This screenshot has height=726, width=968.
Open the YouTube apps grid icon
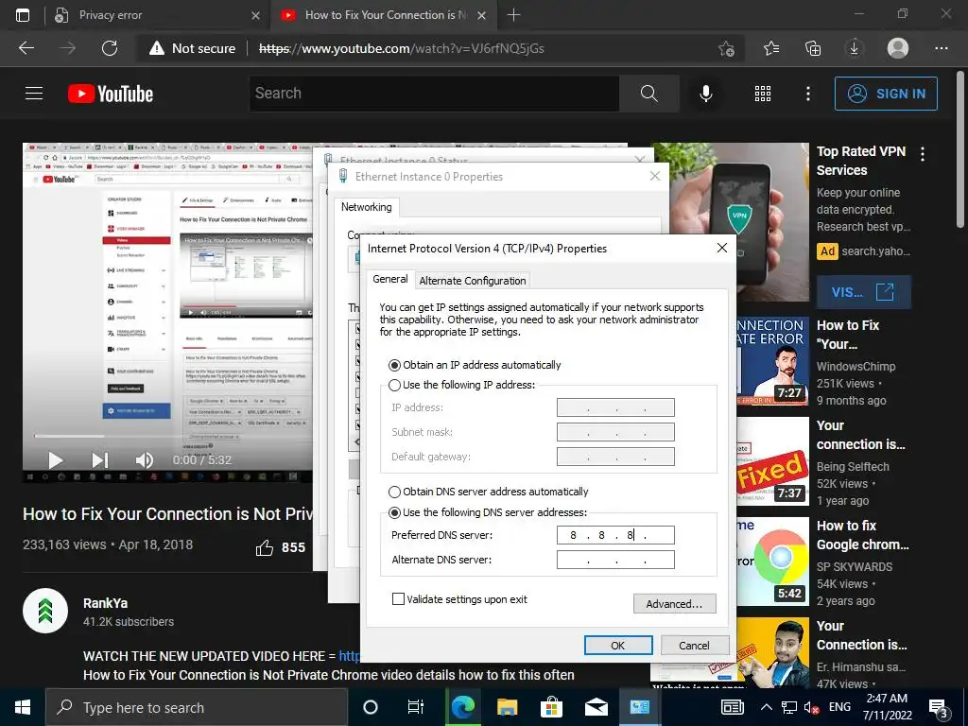point(763,94)
